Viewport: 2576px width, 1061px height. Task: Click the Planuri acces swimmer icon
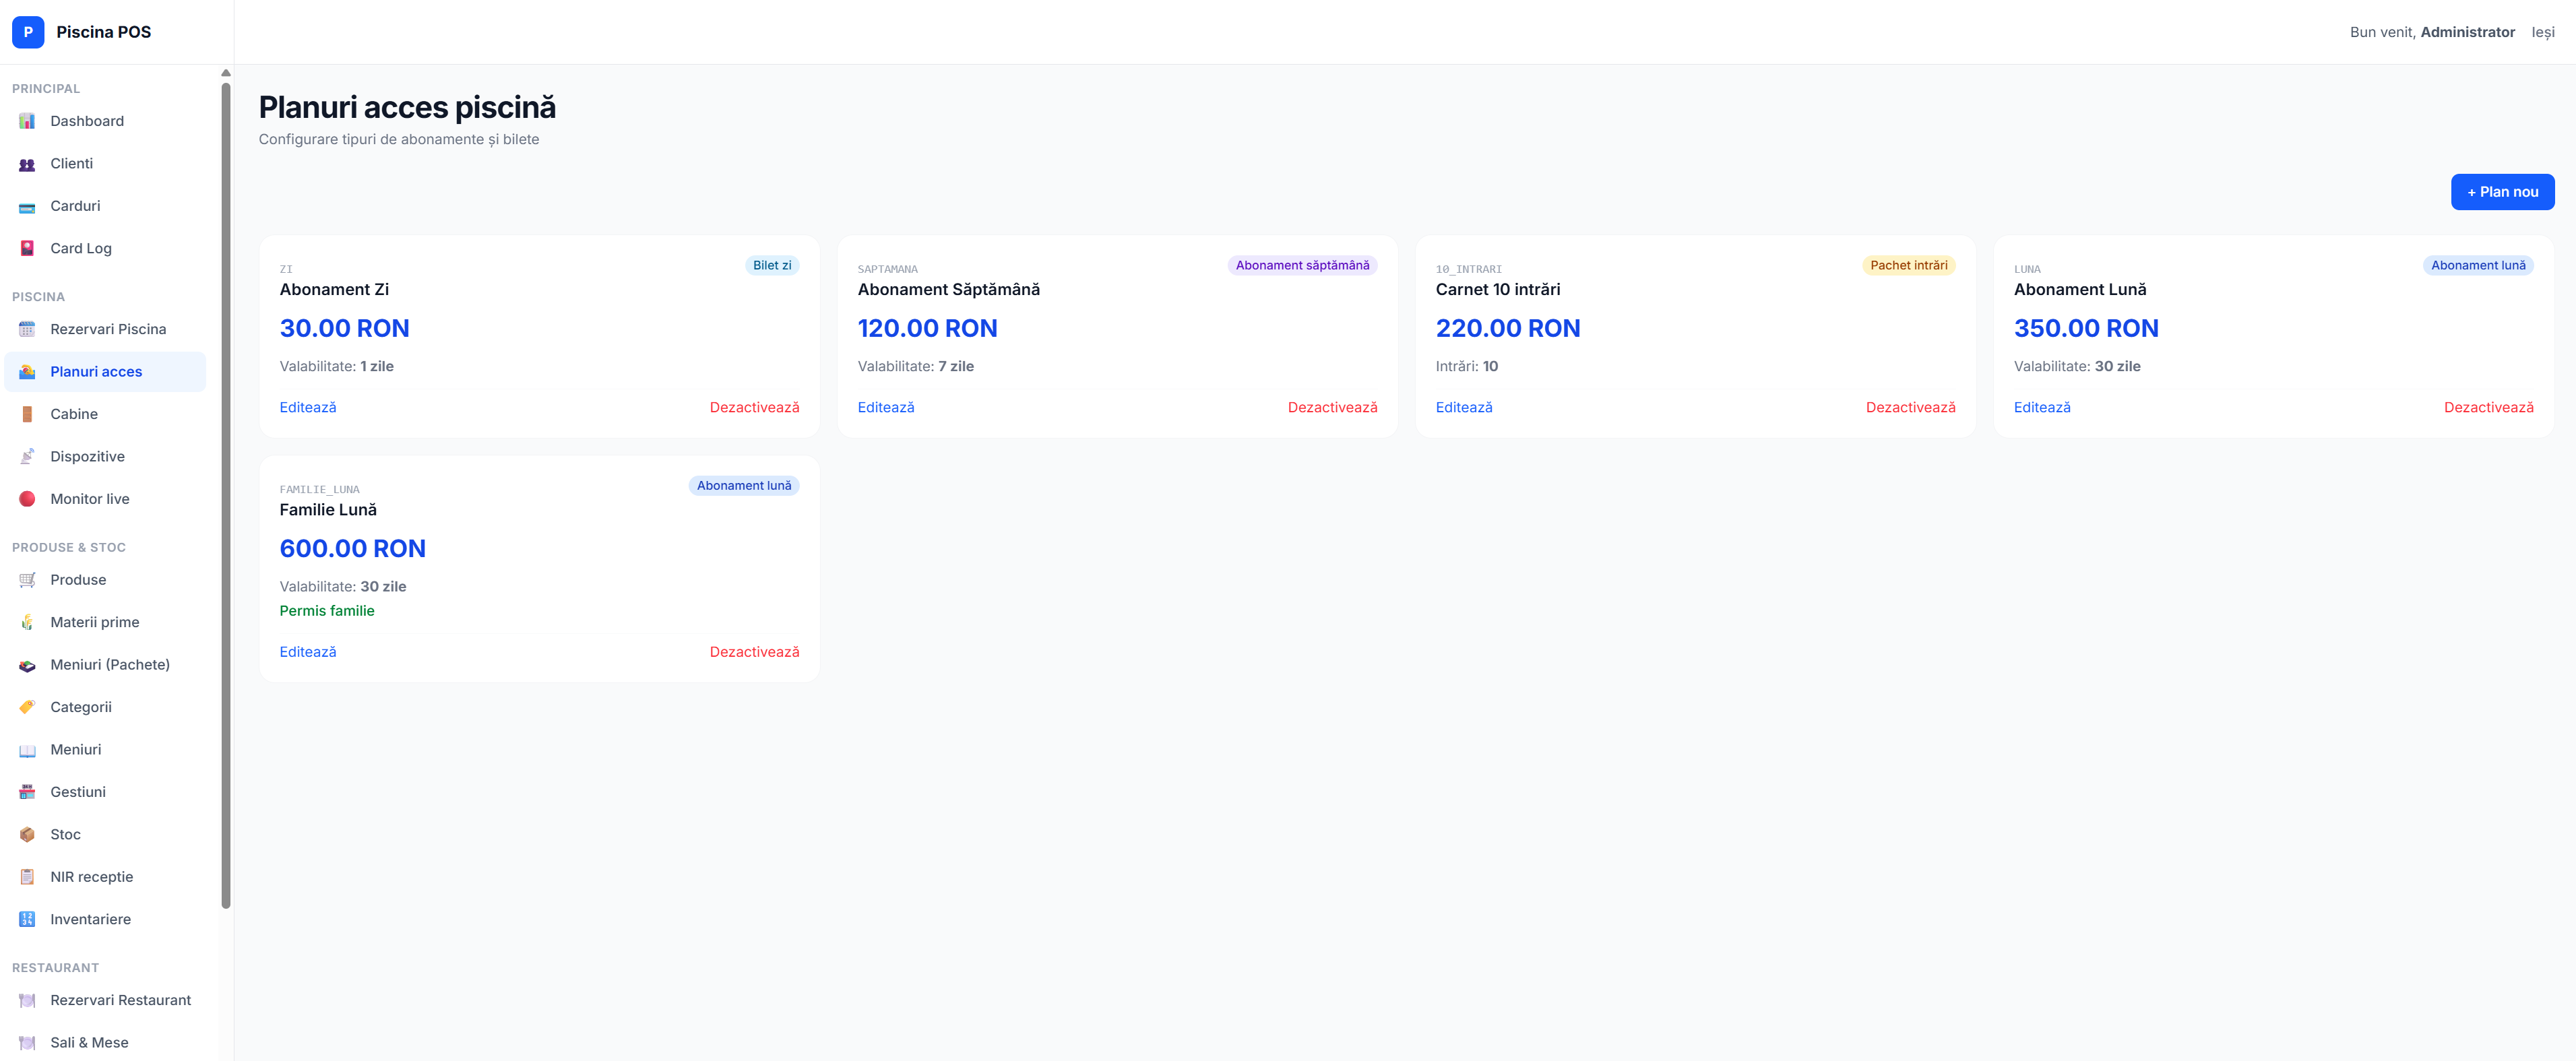pos(27,372)
